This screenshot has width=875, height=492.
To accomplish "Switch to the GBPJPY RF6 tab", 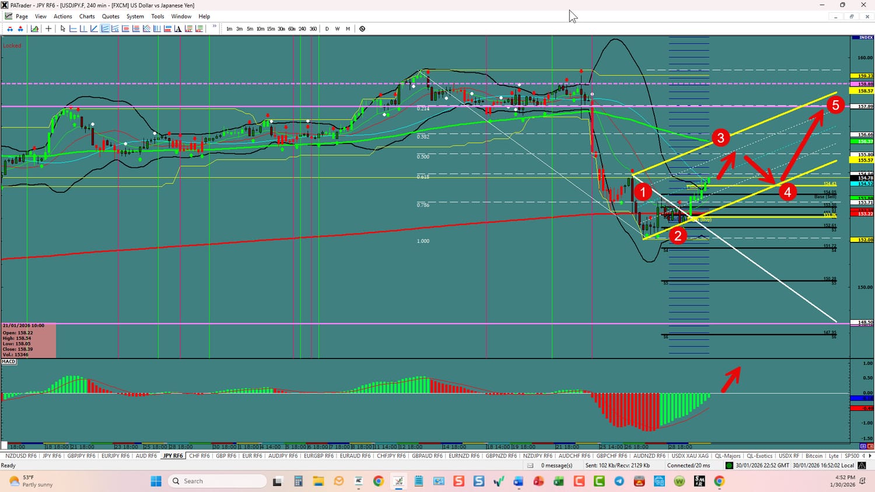I will (x=81, y=456).
